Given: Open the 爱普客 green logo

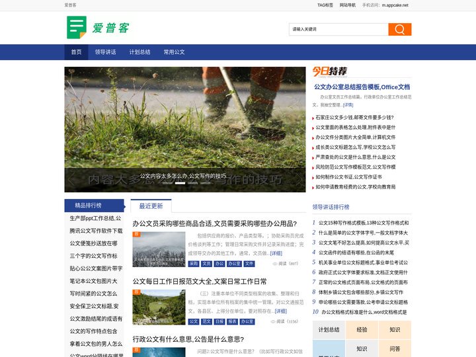Looking at the screenshot, I should point(98,28).
